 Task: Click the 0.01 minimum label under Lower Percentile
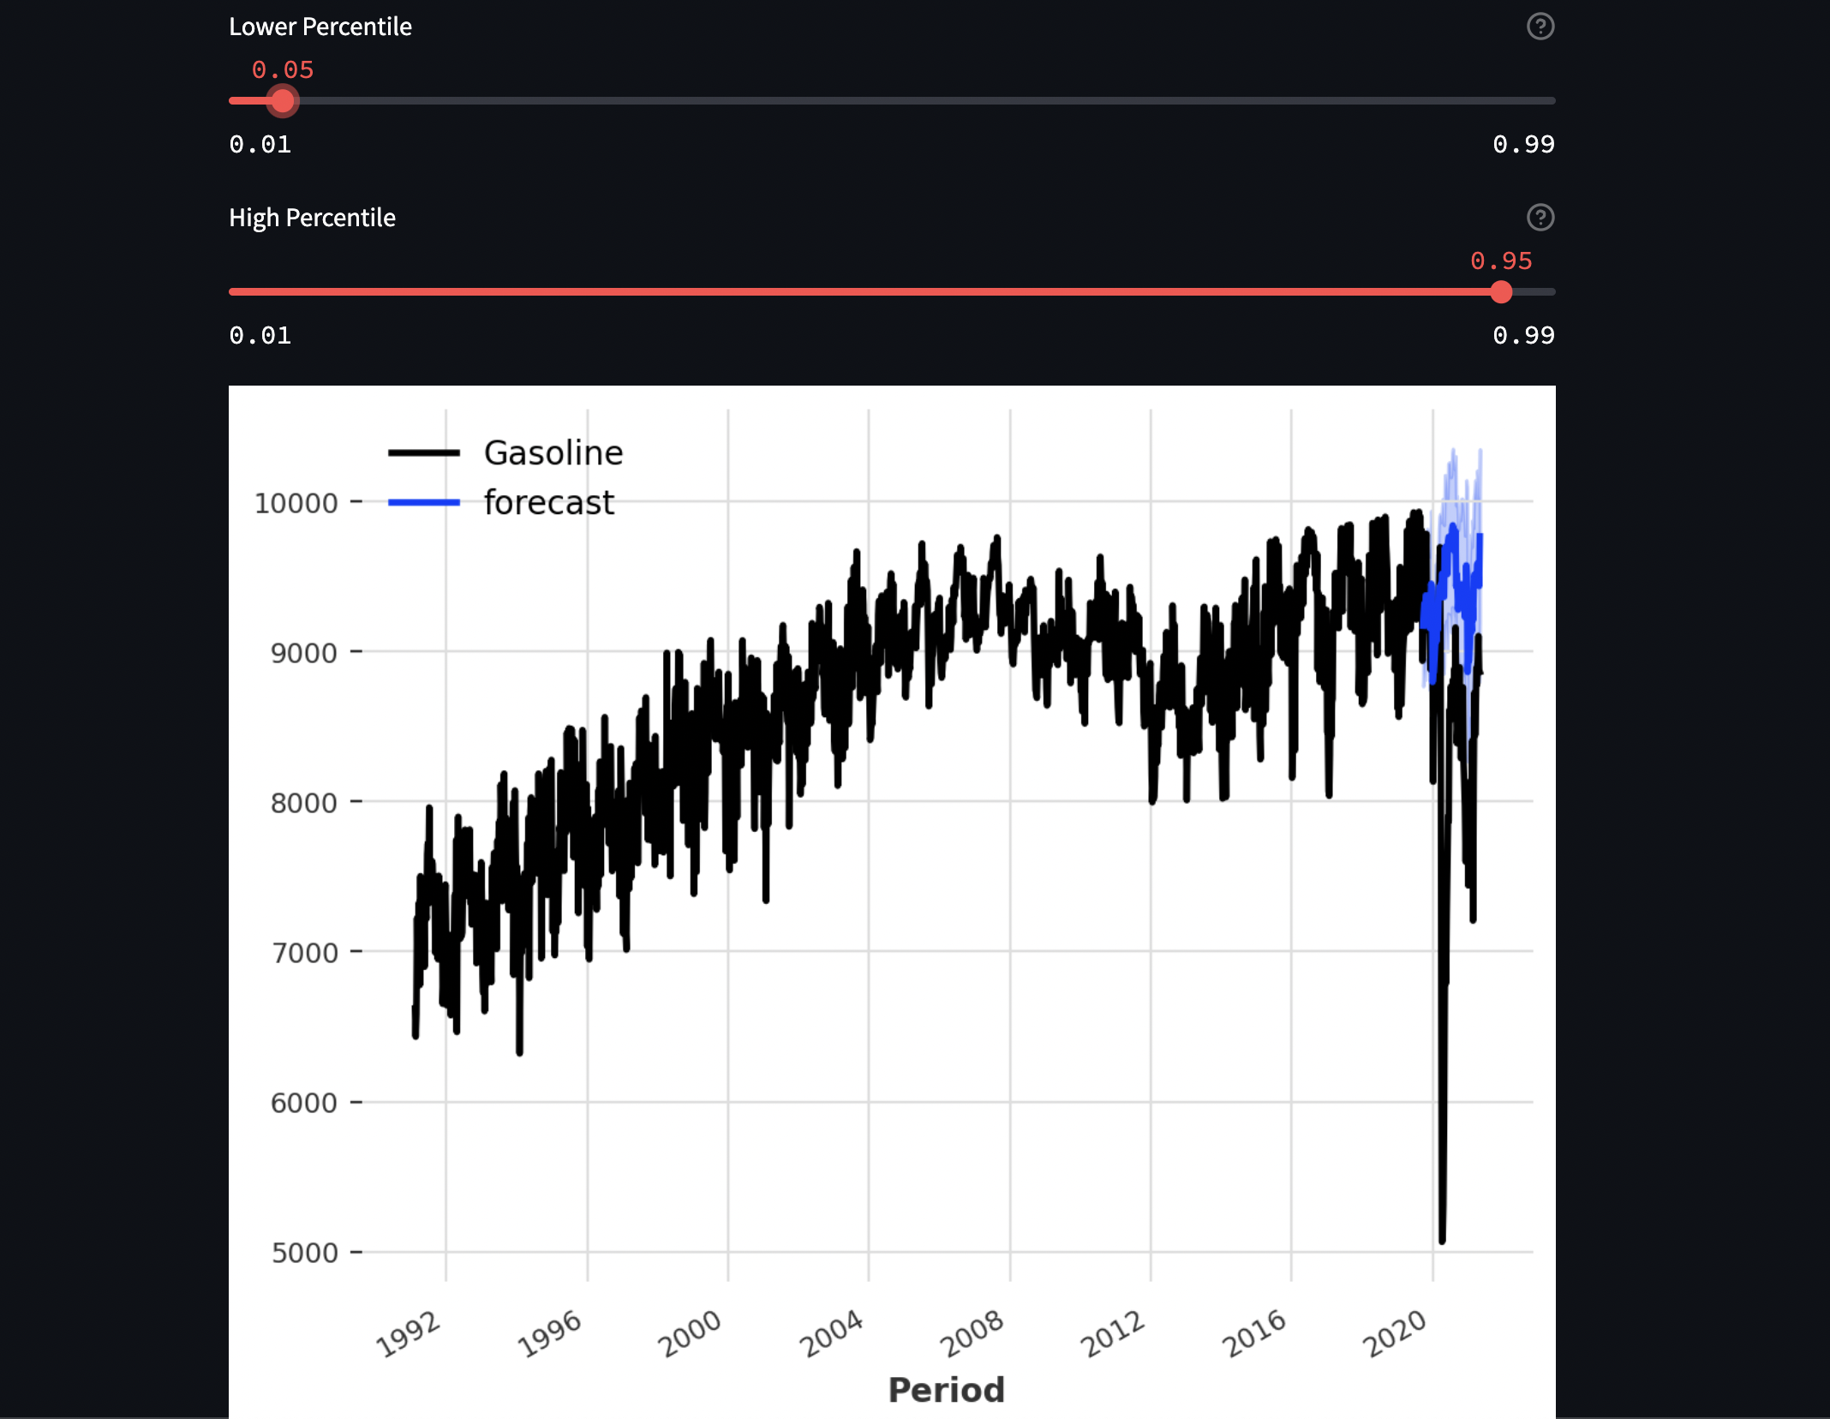click(x=260, y=144)
